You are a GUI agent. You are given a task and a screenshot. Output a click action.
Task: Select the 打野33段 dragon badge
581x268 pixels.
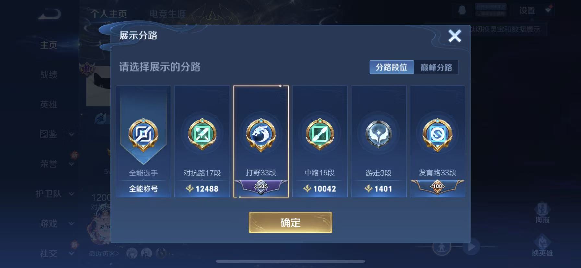261,135
